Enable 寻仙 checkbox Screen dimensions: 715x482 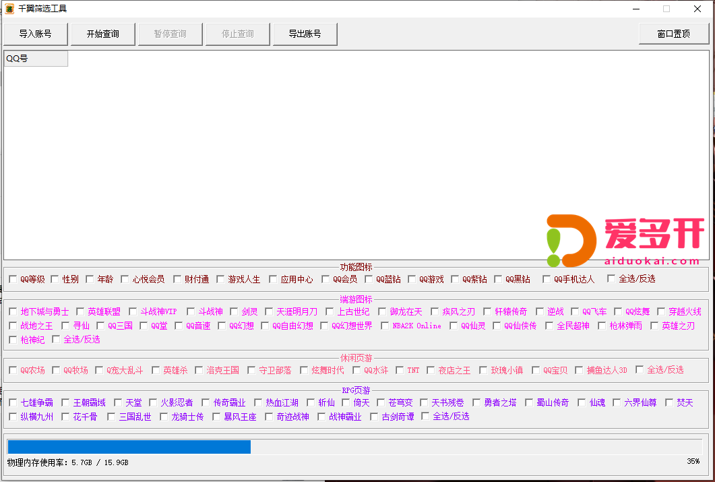(x=65, y=326)
